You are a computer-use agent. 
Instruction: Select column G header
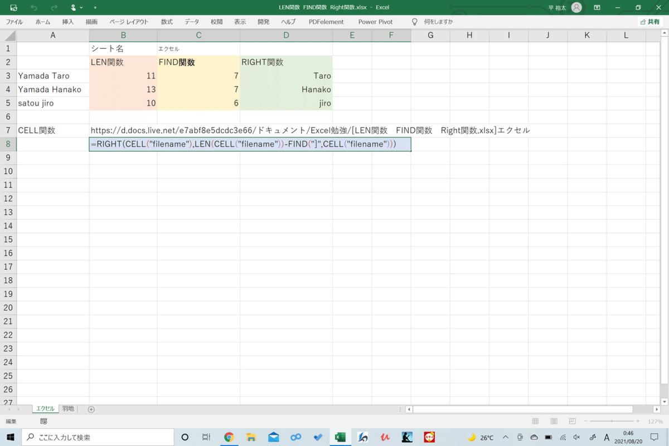430,36
